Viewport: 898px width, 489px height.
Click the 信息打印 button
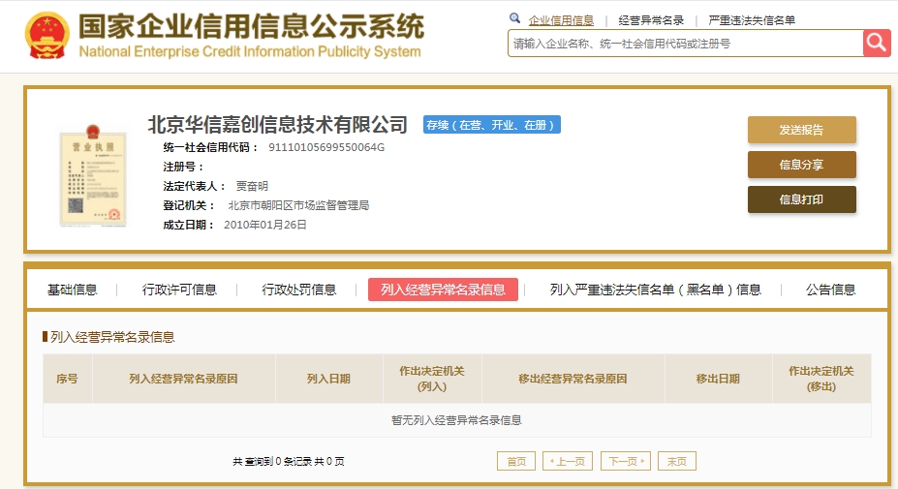point(802,199)
